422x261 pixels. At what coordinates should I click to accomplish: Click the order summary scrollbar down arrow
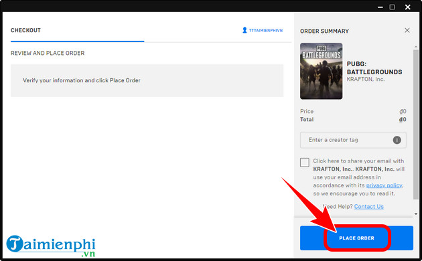tap(416, 214)
